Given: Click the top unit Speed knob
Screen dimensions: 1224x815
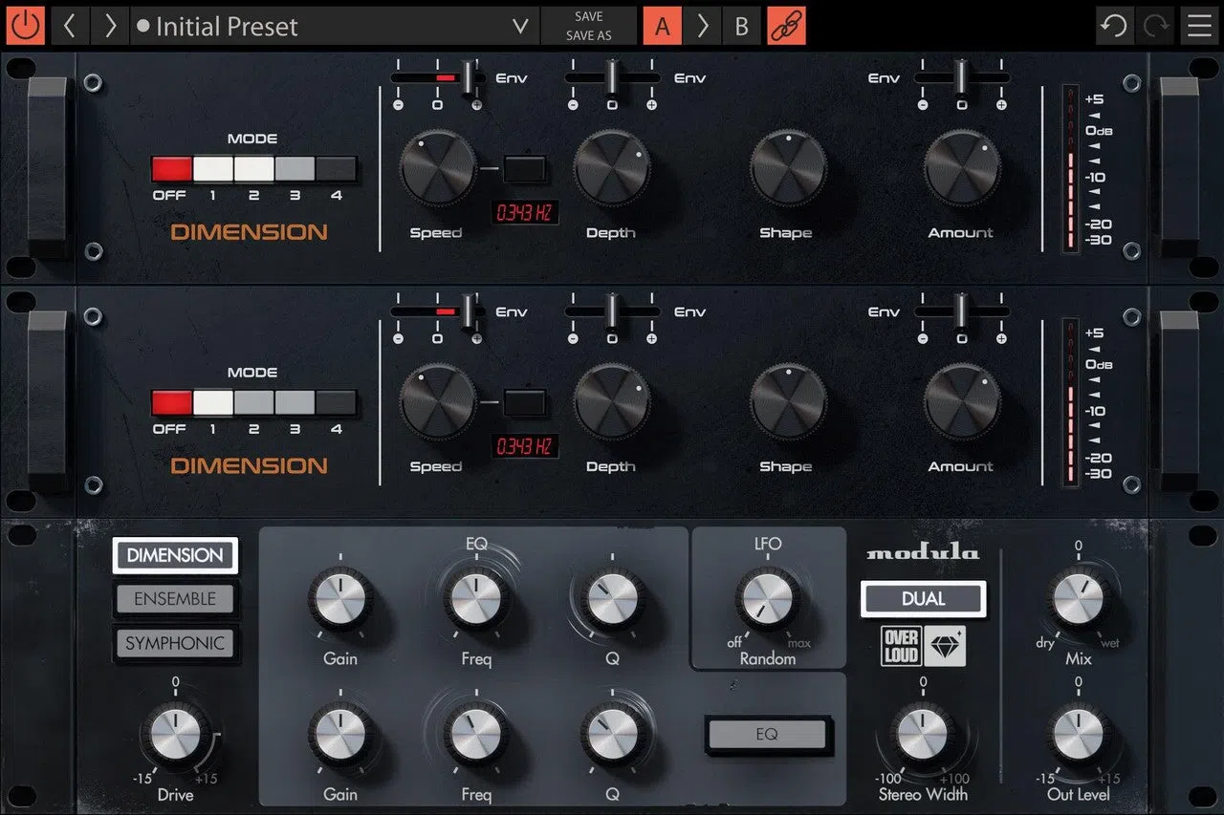Looking at the screenshot, I should (437, 168).
